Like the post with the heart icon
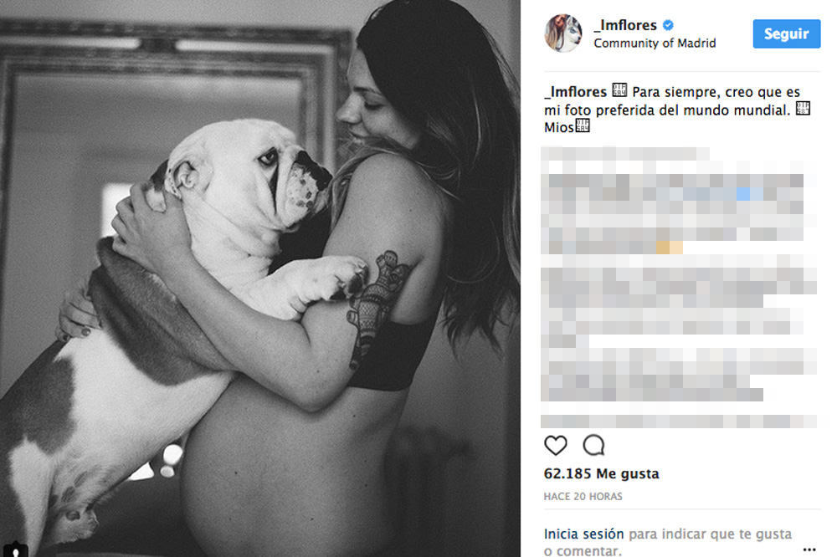837x557 pixels. tap(555, 445)
